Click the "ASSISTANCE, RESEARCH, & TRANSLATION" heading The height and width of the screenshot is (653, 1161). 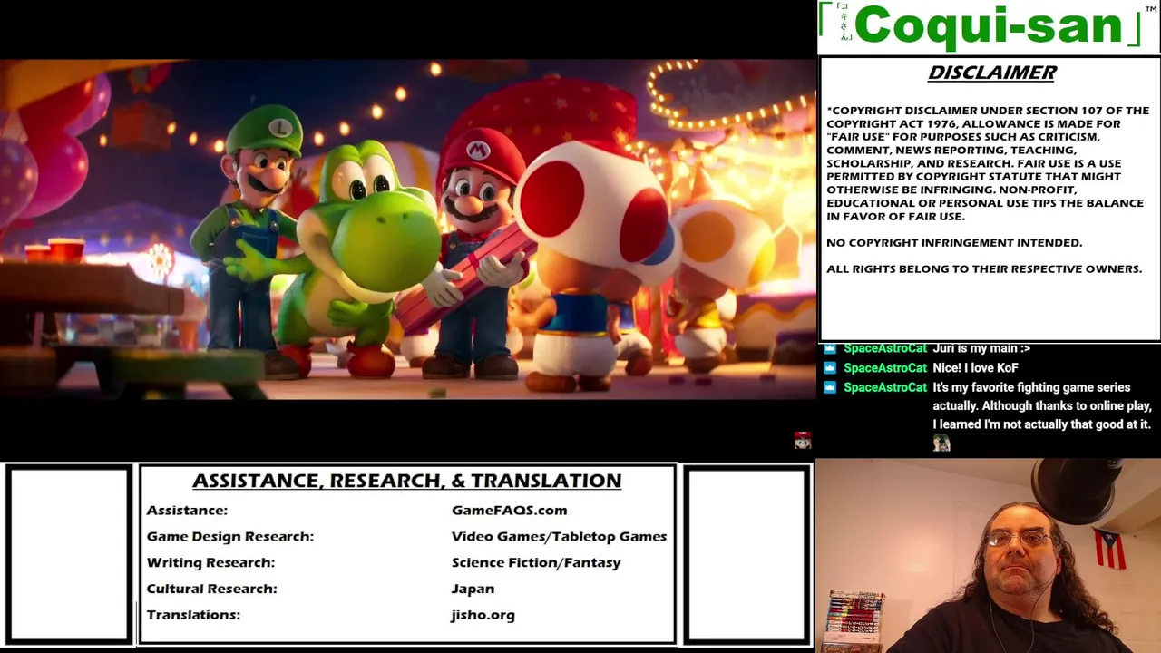(406, 481)
